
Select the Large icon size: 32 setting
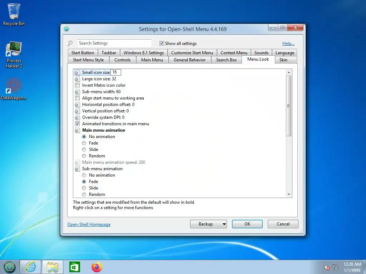coord(99,79)
